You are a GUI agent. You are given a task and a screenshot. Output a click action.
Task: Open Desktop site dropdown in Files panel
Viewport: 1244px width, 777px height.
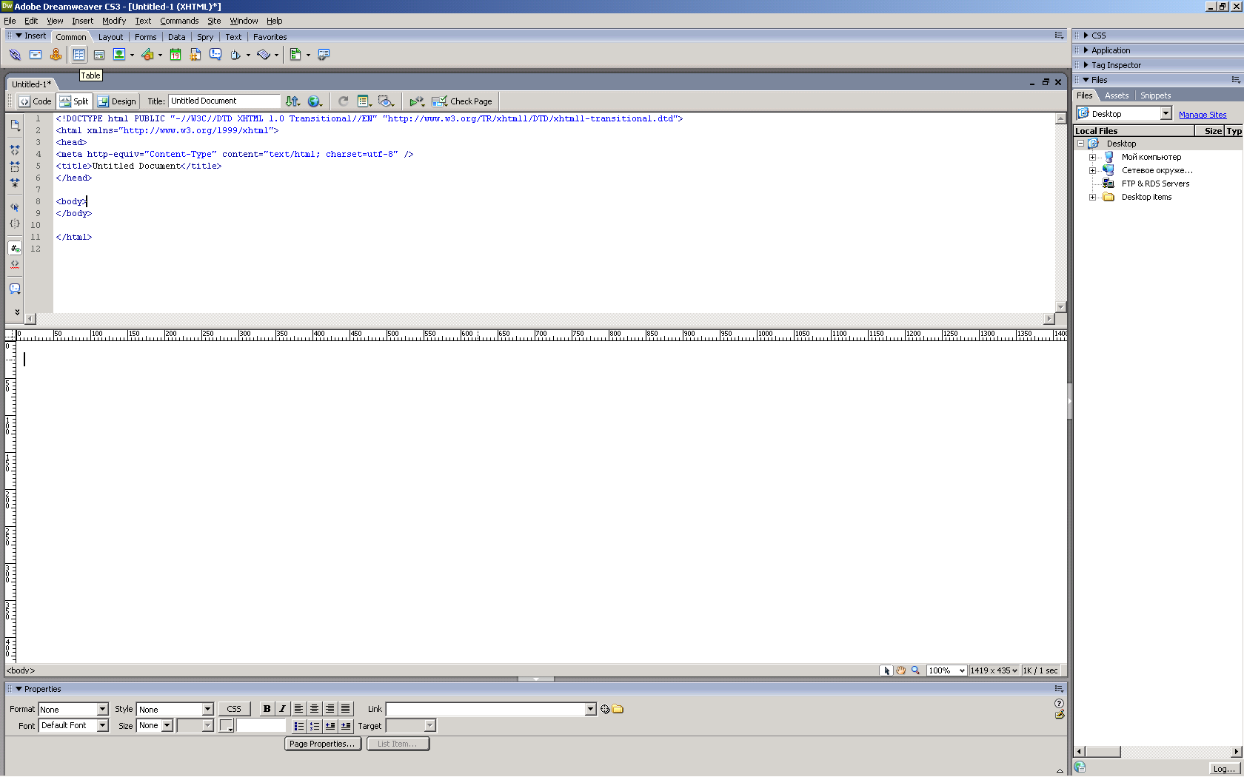point(1166,113)
